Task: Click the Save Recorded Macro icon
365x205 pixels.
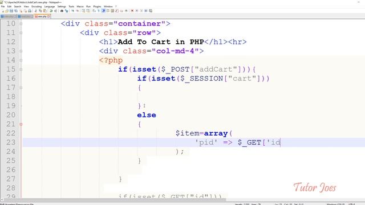Action: pyautogui.click(x=151, y=11)
